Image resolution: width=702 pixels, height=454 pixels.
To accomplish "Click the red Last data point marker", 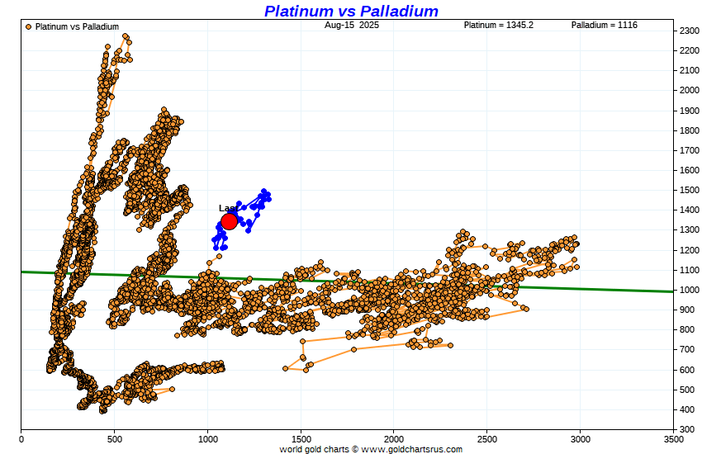I will [230, 221].
